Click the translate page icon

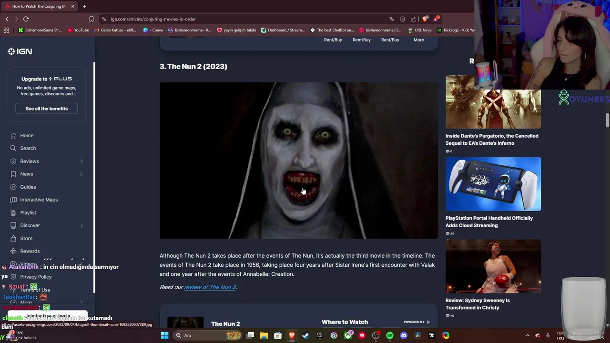tap(391, 19)
